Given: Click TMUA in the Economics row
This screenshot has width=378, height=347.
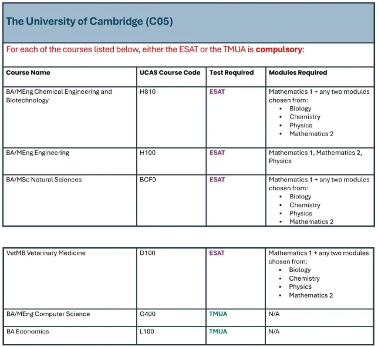Looking at the screenshot, I should coord(218,332).
